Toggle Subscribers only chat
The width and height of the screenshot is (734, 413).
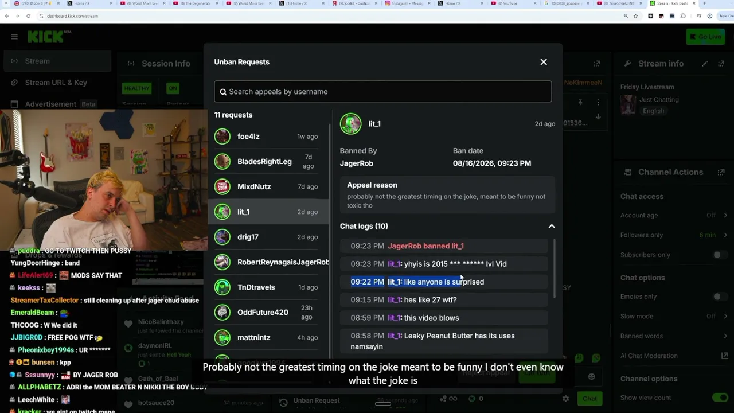[x=720, y=255]
